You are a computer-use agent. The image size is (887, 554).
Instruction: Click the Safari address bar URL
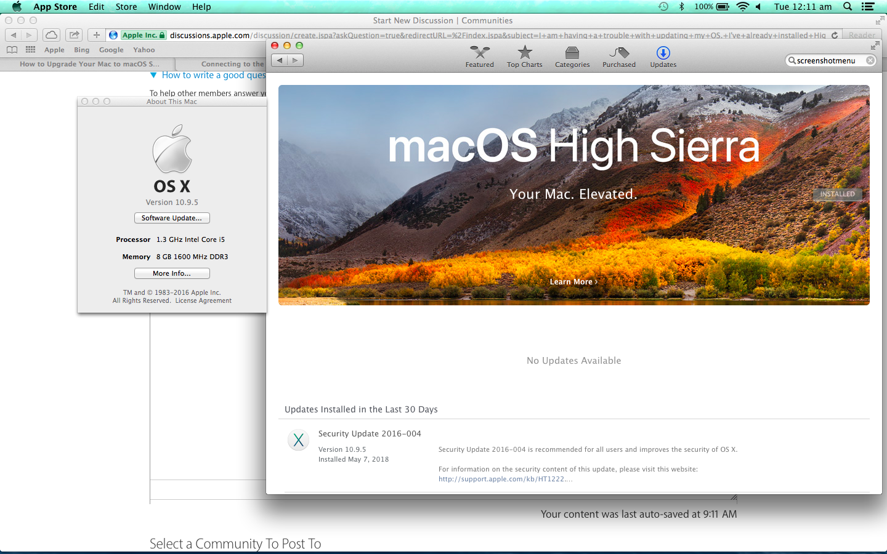[x=498, y=35]
